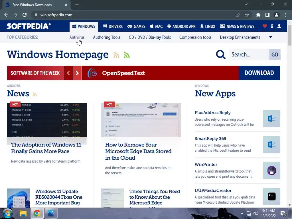Read How to Remove Your Microsoft Edge Data
The width and height of the screenshot is (292, 219).
(x=138, y=151)
